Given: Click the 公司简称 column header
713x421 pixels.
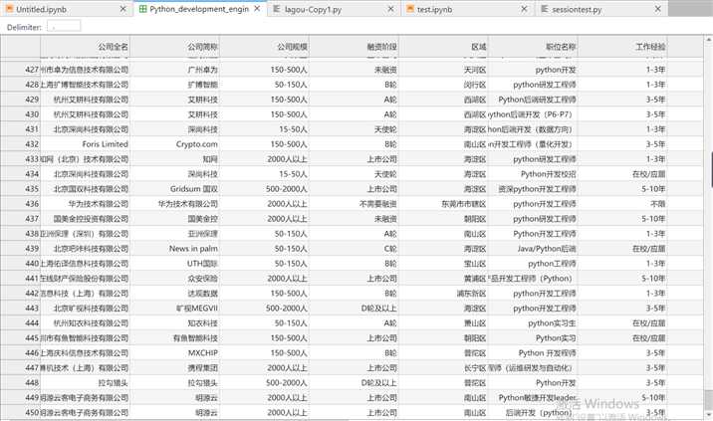Looking at the screenshot, I should 174,47.
